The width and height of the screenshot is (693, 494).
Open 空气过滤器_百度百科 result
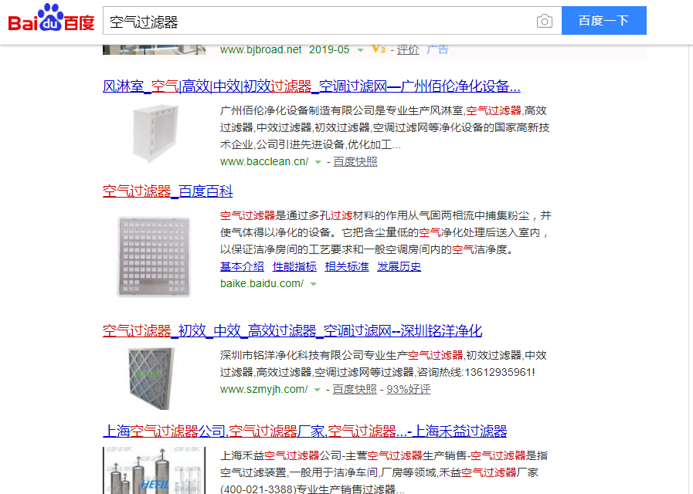[x=168, y=191]
